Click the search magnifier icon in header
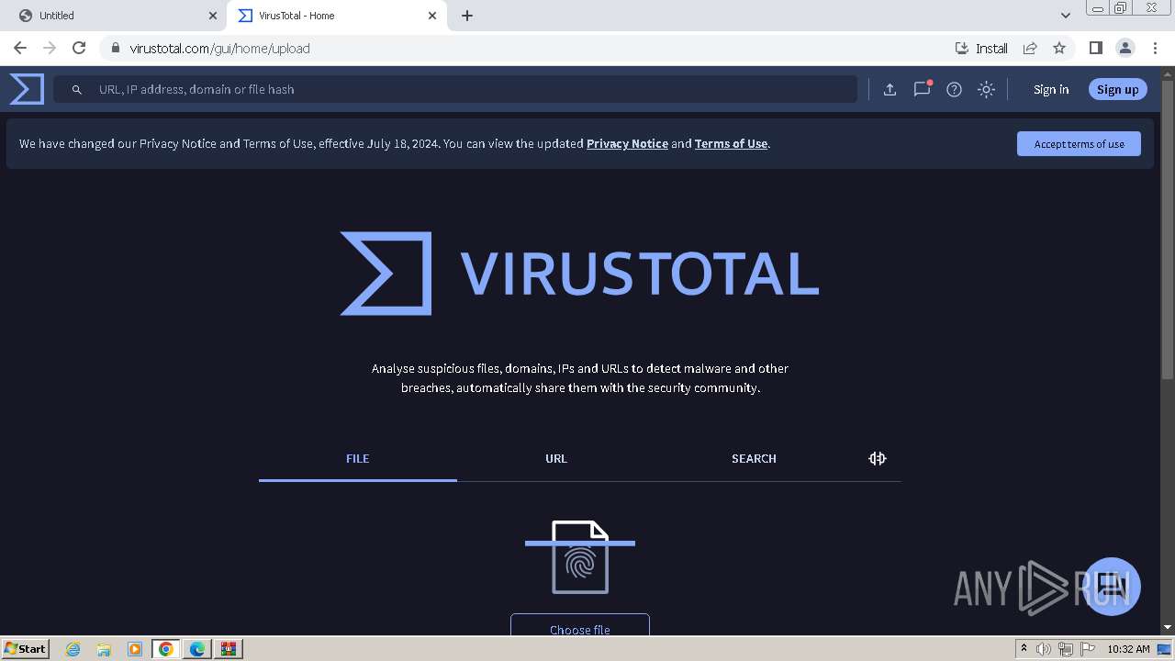 tap(77, 89)
